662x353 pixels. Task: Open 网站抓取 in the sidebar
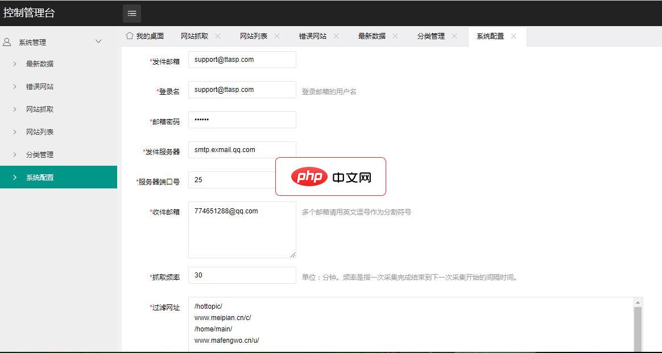pyautogui.click(x=59, y=110)
